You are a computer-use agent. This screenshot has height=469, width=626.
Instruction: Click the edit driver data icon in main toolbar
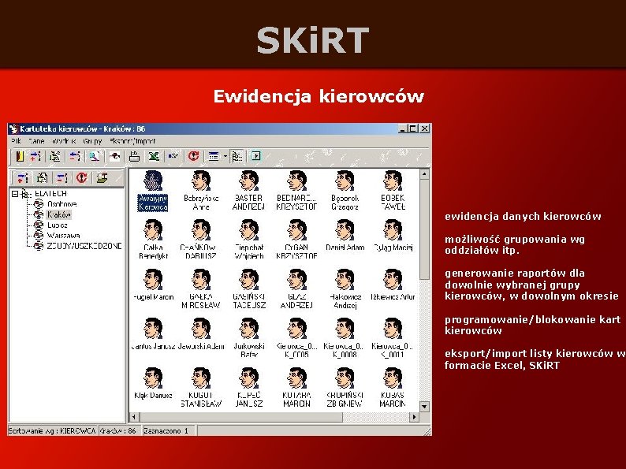click(54, 156)
